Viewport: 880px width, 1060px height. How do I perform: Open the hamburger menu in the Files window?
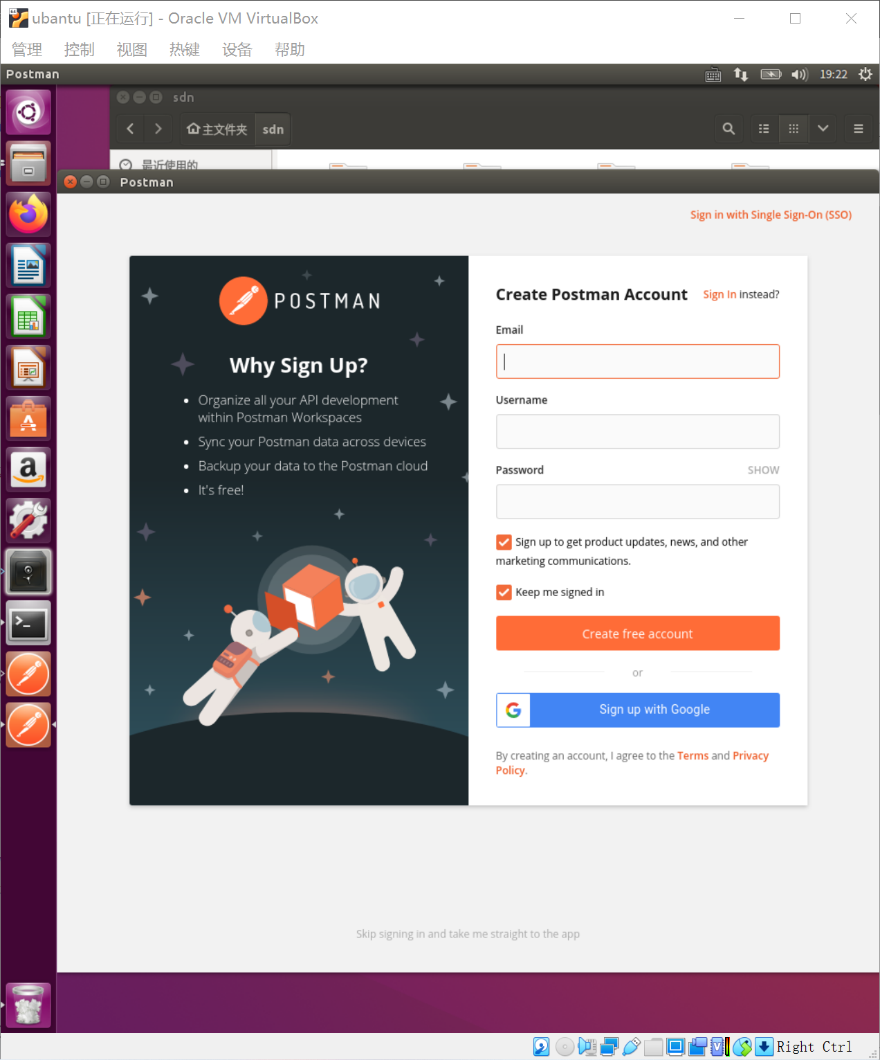click(859, 129)
